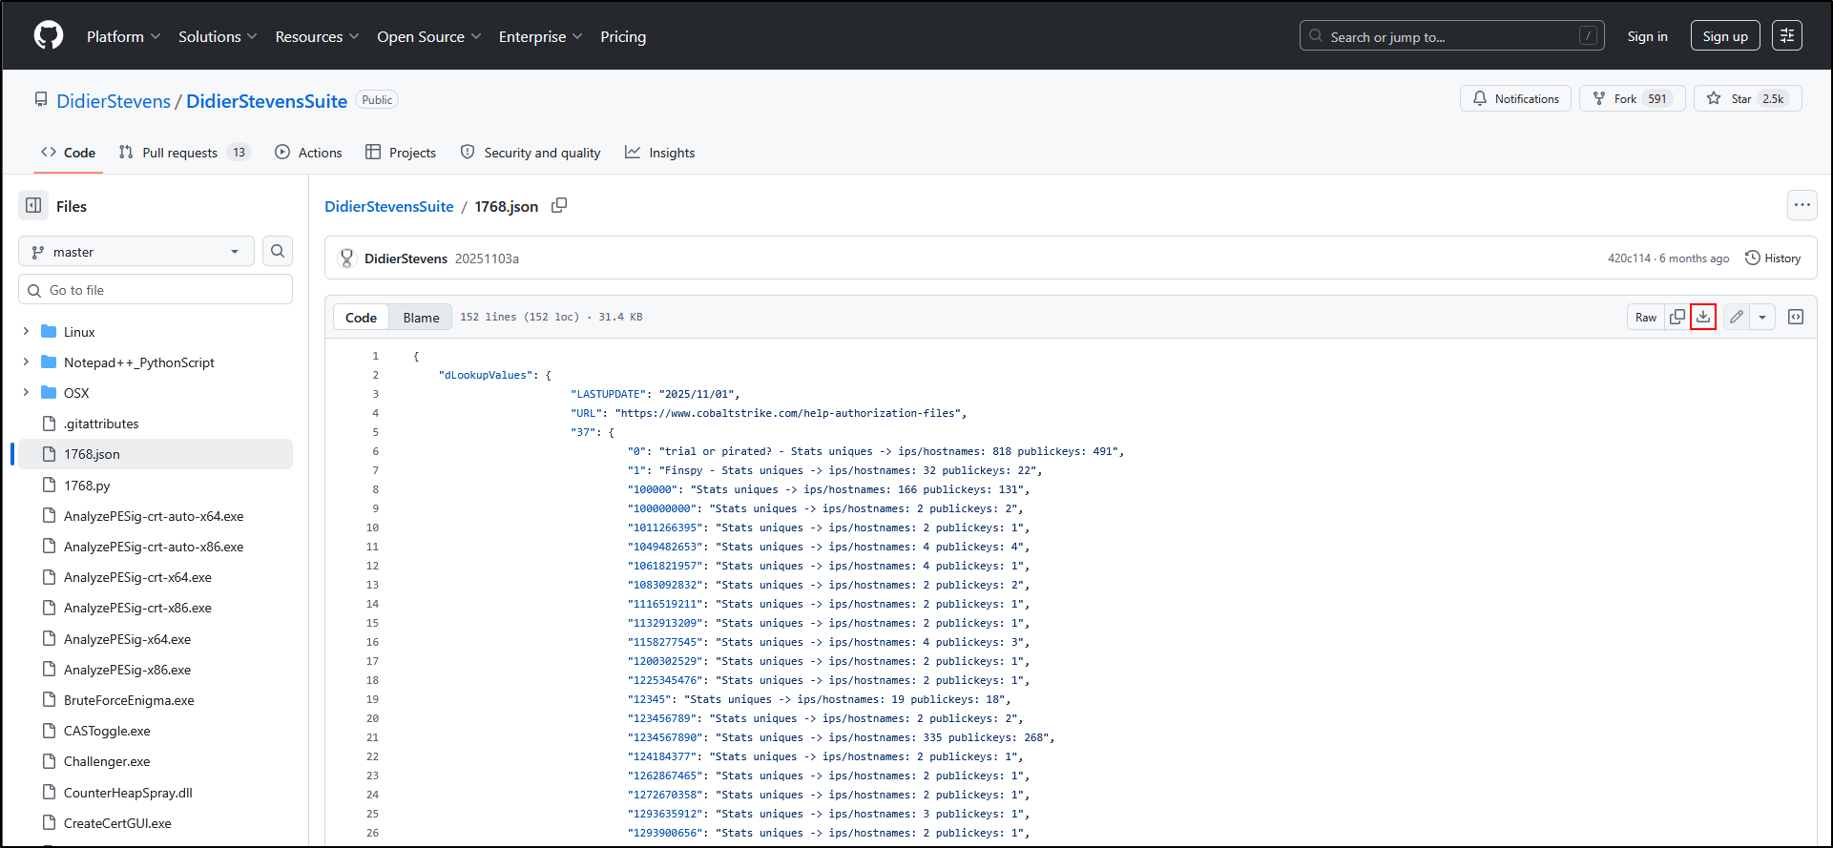Open DidierStevens owner profile link
This screenshot has width=1833, height=848.
[114, 101]
